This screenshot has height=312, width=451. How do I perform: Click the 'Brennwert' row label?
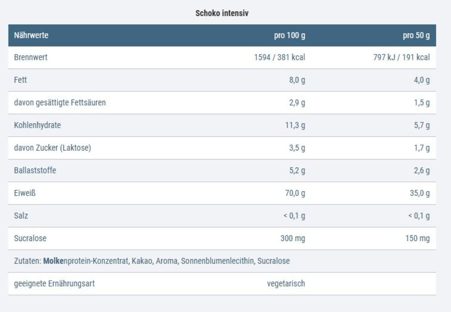tap(31, 57)
